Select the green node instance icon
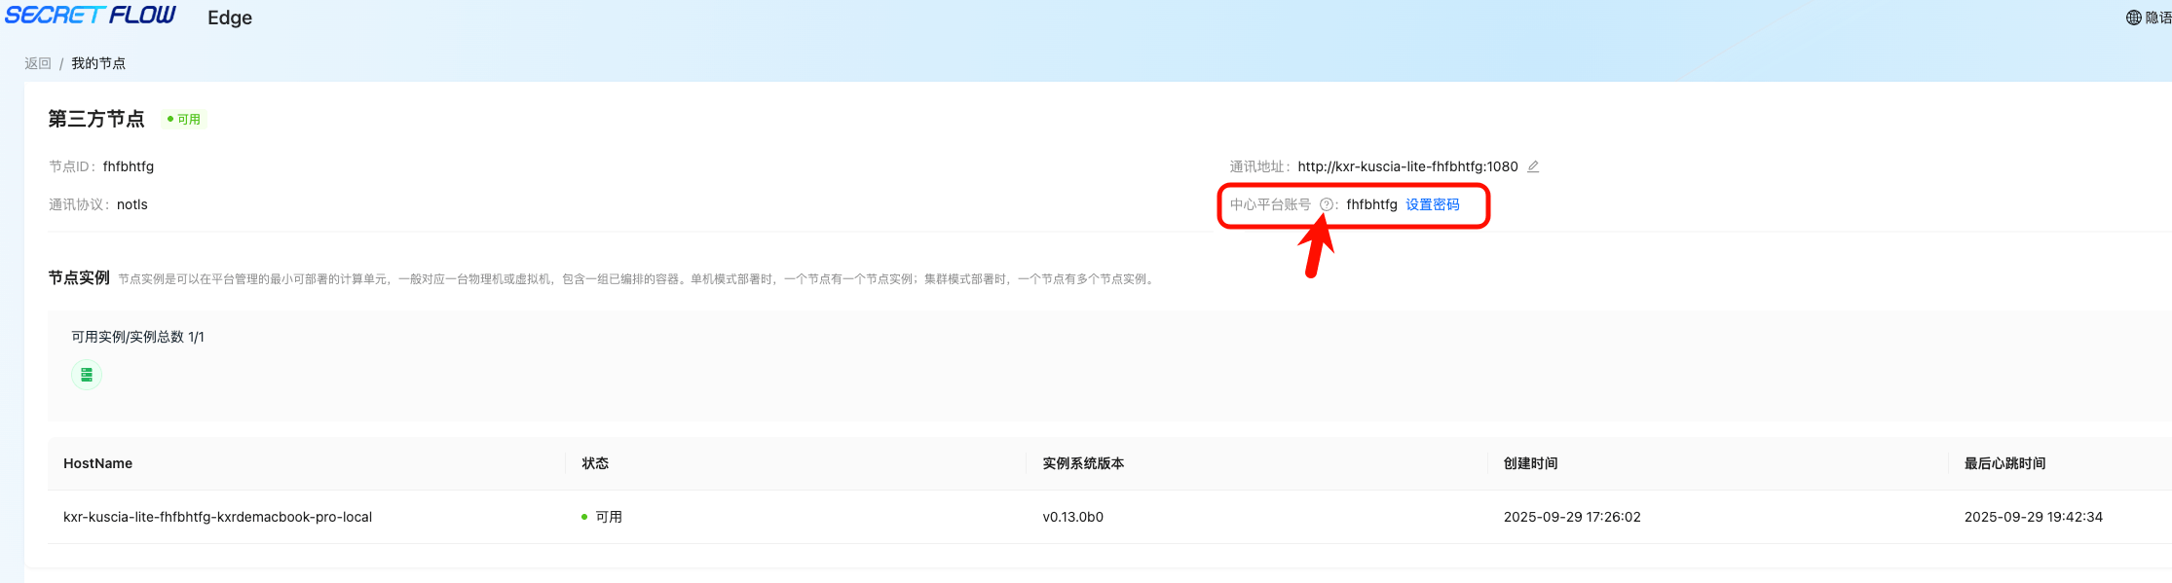Viewport: 2172px width, 583px height. 87,375
